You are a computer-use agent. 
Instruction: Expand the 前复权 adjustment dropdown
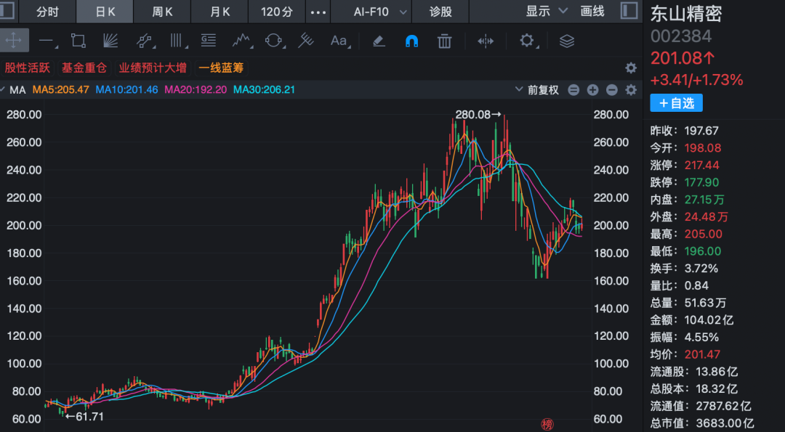pos(537,90)
